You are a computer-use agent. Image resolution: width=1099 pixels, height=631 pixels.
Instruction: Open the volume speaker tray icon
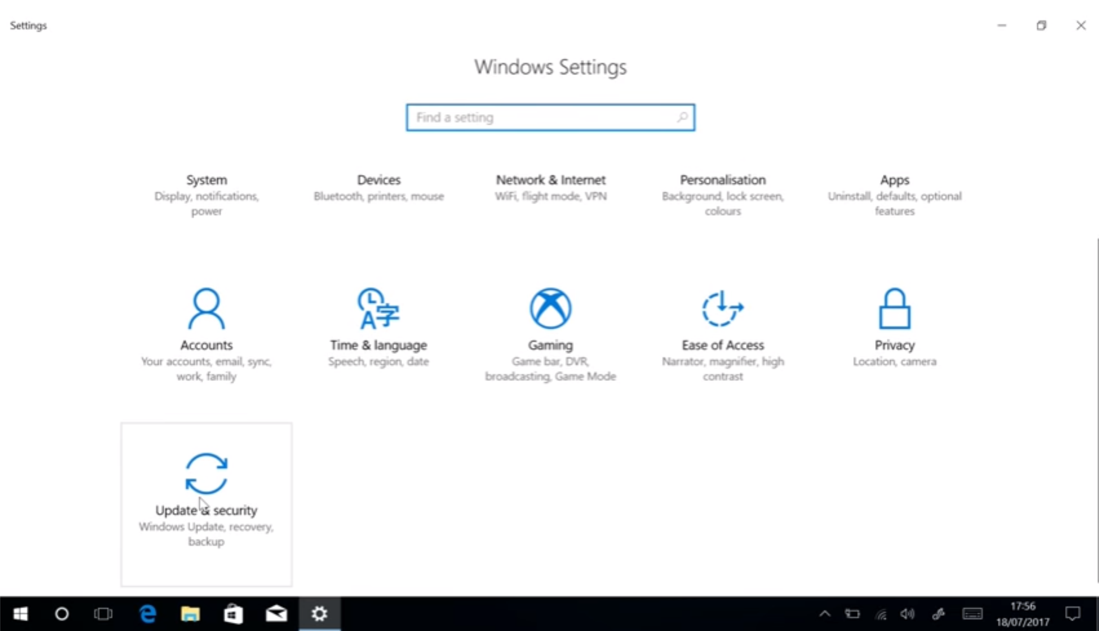[x=907, y=614]
